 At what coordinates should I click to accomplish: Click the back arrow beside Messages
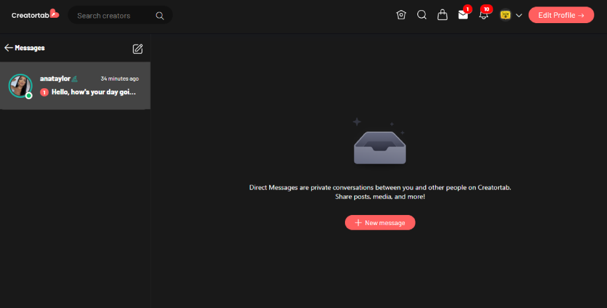point(8,48)
